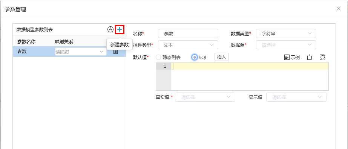
Task: Click line number 1 in editor gutter
Action: (x=165, y=66)
